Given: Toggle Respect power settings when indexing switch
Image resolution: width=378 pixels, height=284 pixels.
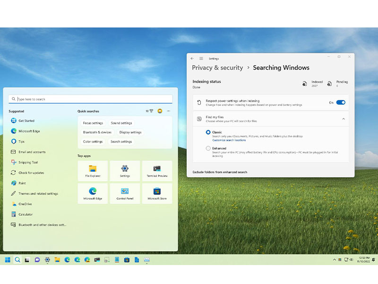Looking at the screenshot, I should point(341,102).
